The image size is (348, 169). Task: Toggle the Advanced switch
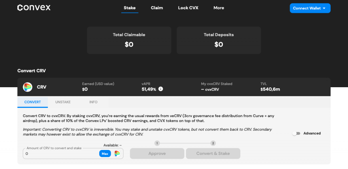tap(296, 133)
